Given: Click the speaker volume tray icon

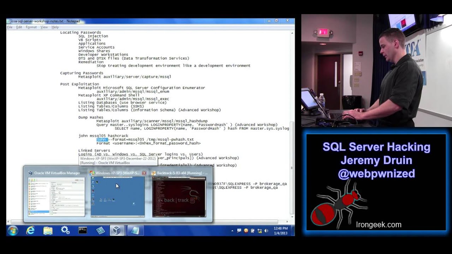Looking at the screenshot, I should (x=266, y=231).
